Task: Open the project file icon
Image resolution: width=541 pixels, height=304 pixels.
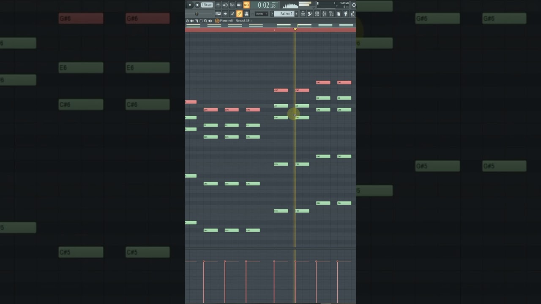Action: tap(339, 14)
